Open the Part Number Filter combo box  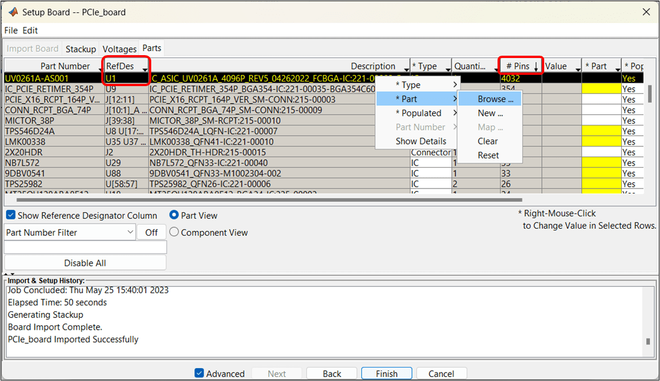(x=70, y=232)
